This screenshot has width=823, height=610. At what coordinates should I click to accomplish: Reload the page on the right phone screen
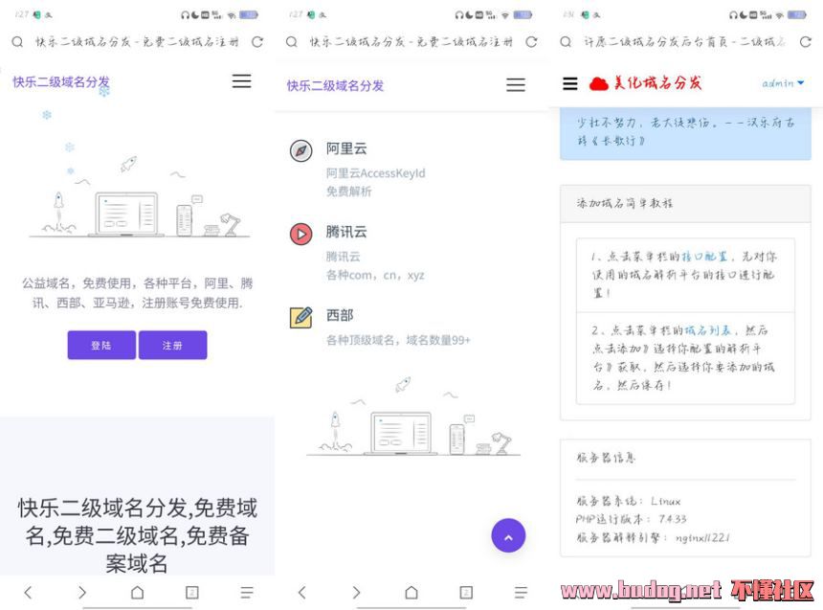[805, 42]
